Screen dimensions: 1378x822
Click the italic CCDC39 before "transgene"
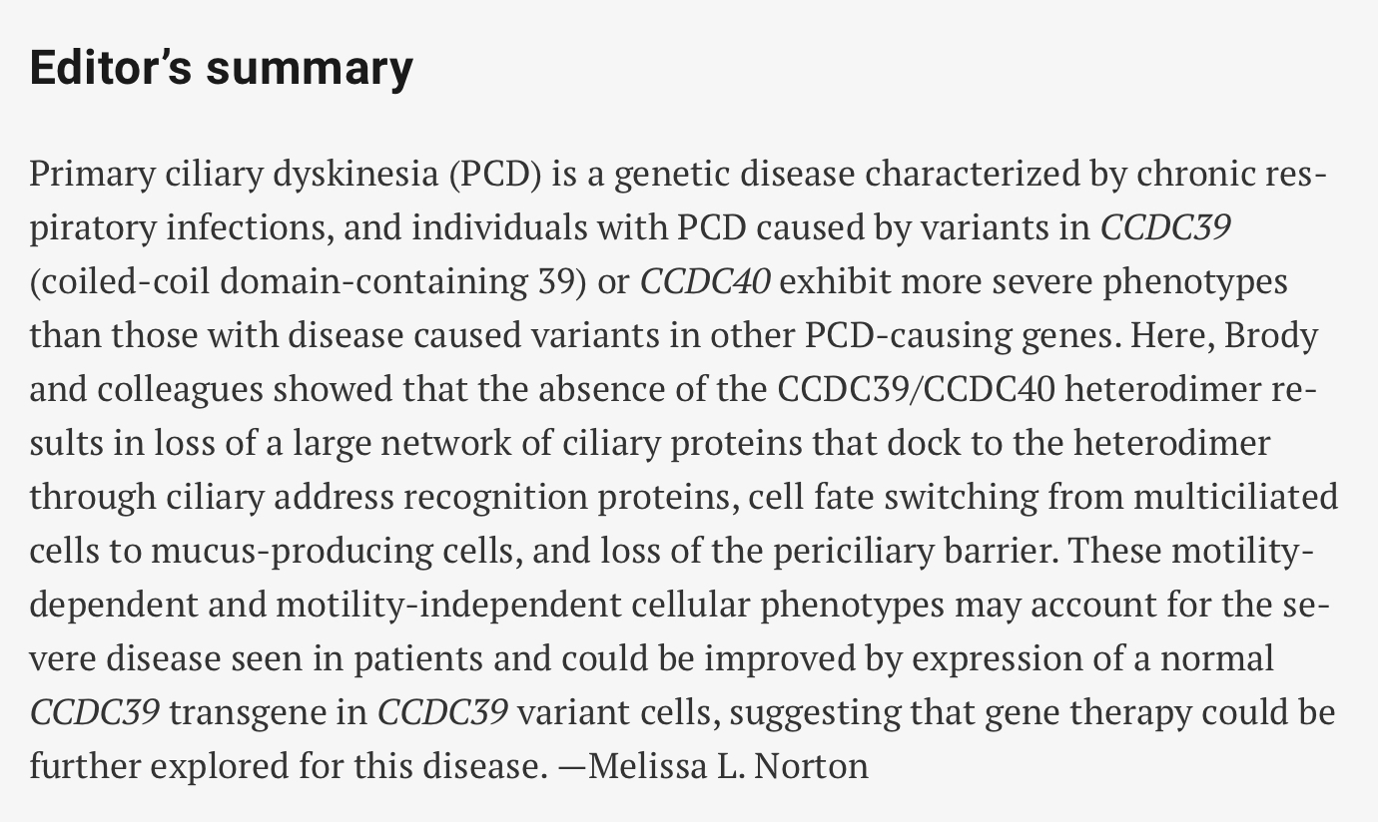point(94,712)
